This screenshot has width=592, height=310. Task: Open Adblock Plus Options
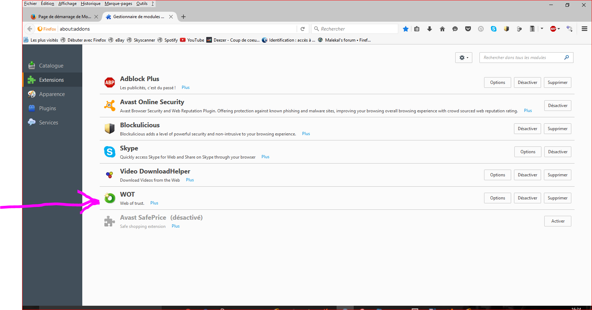click(x=497, y=82)
